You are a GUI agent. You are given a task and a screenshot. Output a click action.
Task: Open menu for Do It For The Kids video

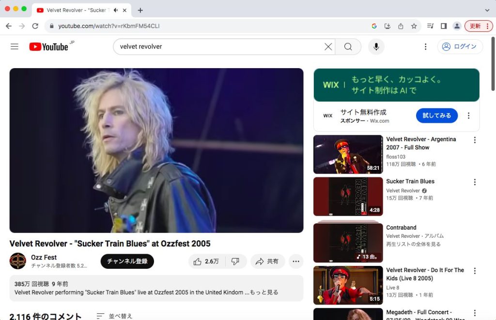475,271
